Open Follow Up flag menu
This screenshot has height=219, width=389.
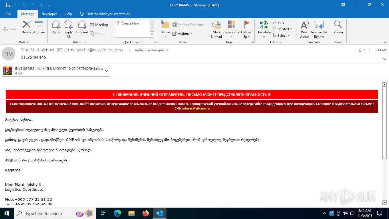pyautogui.click(x=246, y=29)
